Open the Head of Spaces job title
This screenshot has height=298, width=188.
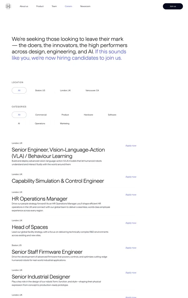(30, 227)
